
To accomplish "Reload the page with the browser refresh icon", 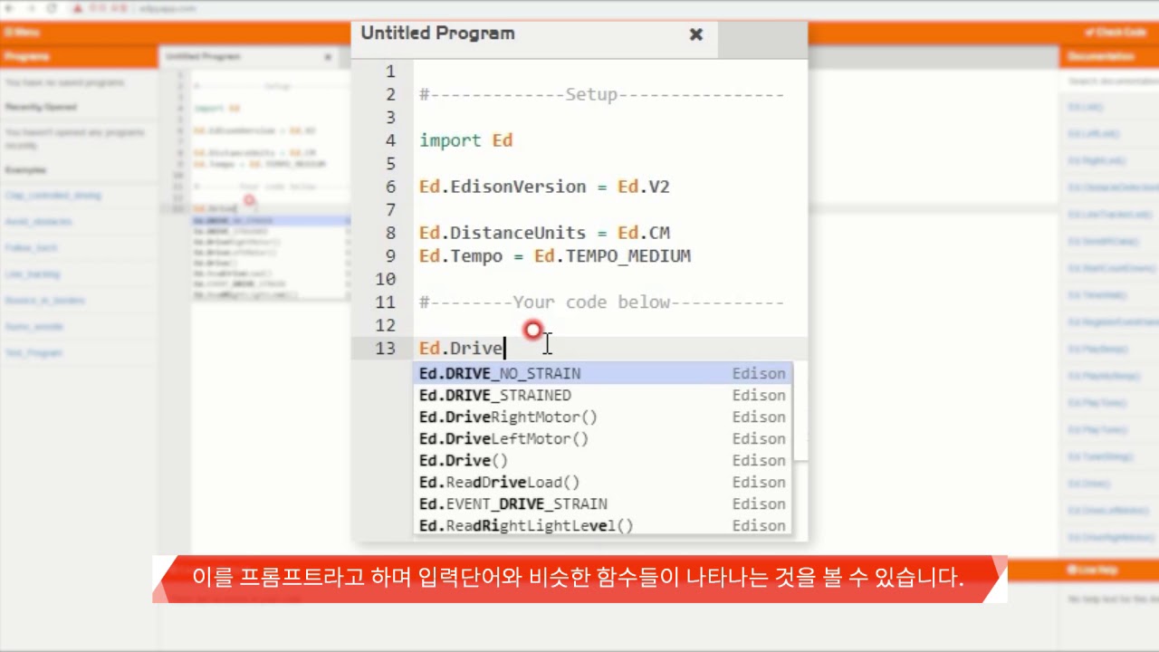I will (x=52, y=8).
